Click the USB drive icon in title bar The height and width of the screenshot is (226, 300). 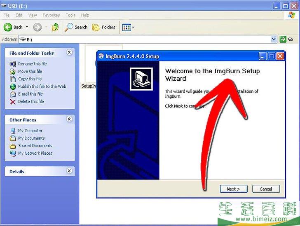(x=4, y=6)
